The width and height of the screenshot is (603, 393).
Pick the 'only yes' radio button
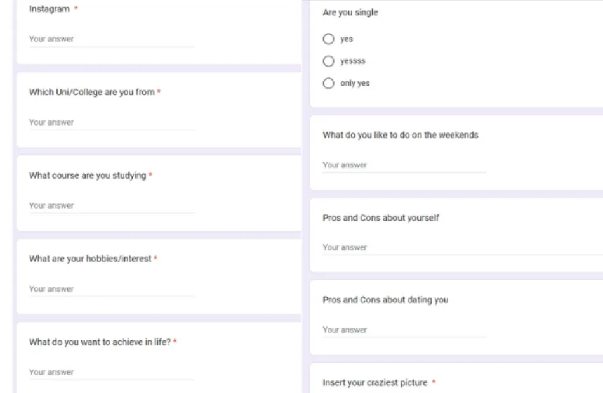(x=328, y=84)
